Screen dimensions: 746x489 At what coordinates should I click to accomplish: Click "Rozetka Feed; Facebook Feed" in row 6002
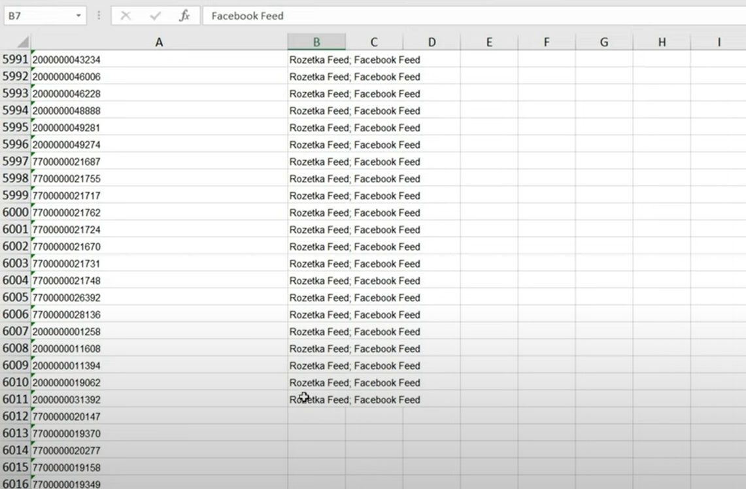pos(354,246)
